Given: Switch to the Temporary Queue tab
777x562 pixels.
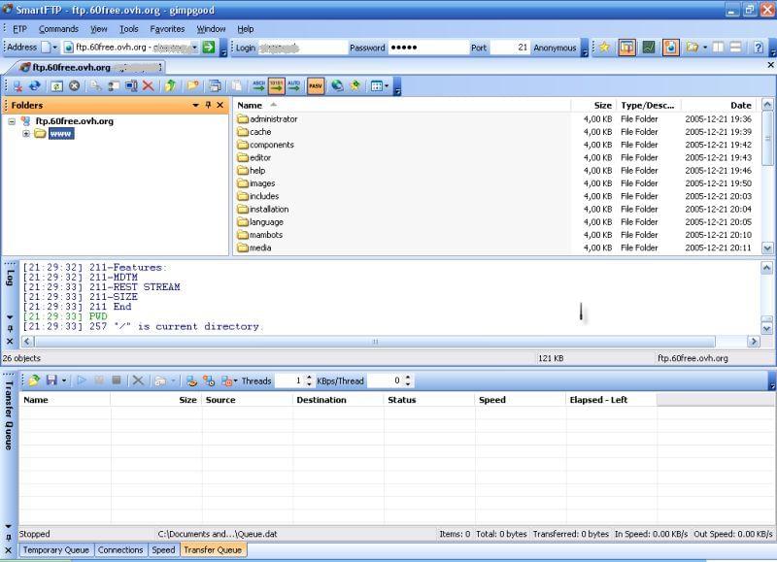Looking at the screenshot, I should tap(56, 549).
